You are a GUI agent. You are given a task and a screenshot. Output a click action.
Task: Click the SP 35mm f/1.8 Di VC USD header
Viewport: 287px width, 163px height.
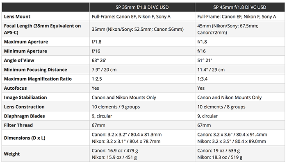pos(142,7)
